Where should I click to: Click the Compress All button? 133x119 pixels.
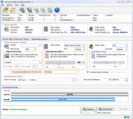point(105,109)
